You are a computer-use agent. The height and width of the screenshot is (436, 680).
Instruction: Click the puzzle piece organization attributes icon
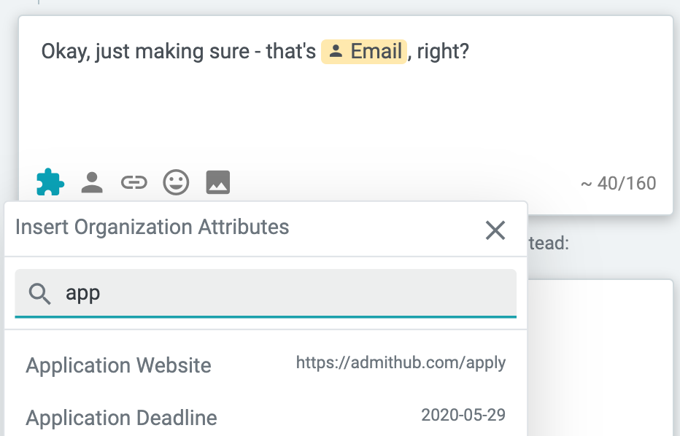[50, 182]
